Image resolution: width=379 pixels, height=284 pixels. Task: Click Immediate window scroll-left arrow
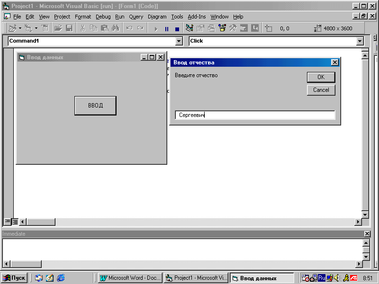[x=6, y=264]
